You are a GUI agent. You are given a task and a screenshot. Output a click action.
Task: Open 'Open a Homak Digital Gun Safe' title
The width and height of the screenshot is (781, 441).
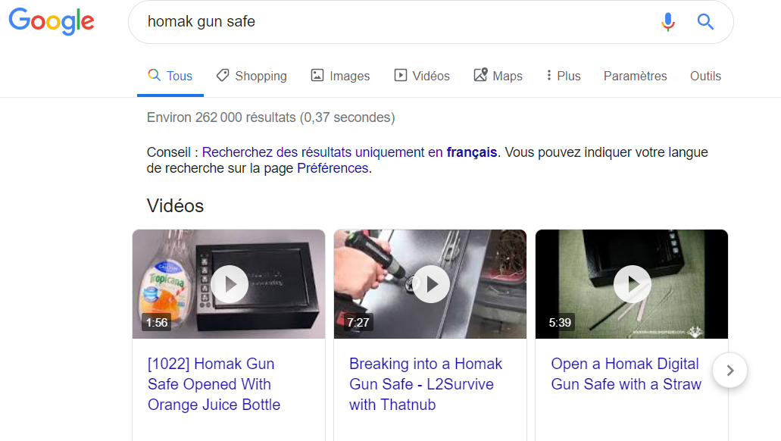(626, 374)
